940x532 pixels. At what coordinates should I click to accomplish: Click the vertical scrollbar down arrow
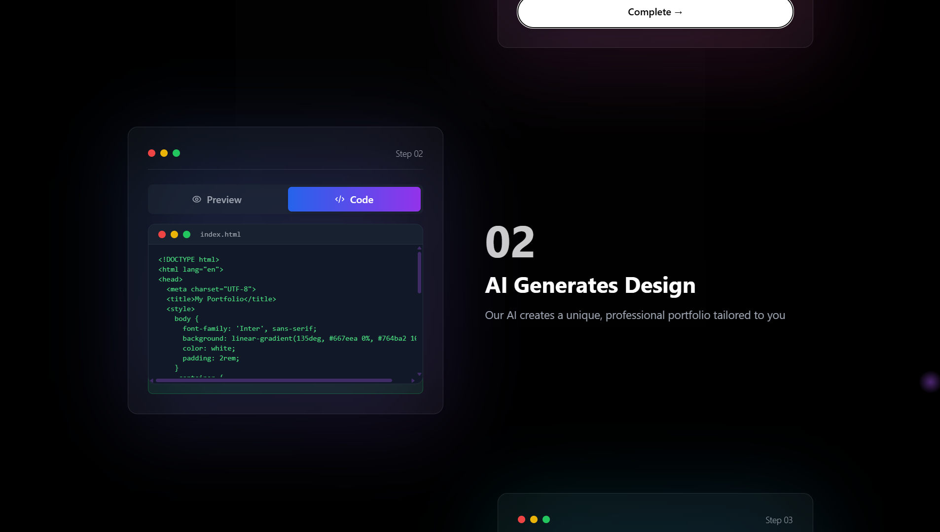point(419,374)
